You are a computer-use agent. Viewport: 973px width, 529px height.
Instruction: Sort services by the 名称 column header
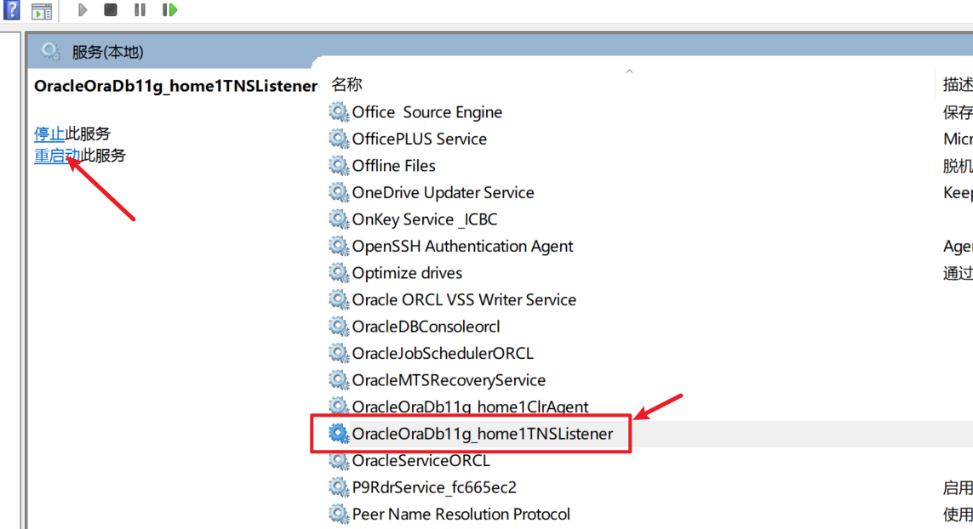(x=346, y=84)
